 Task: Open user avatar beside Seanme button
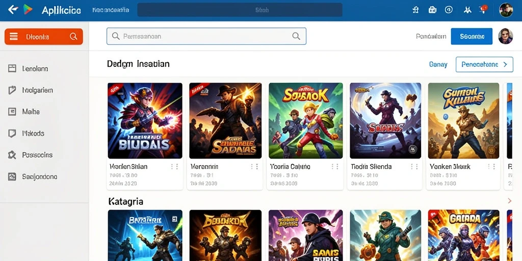tap(505, 36)
